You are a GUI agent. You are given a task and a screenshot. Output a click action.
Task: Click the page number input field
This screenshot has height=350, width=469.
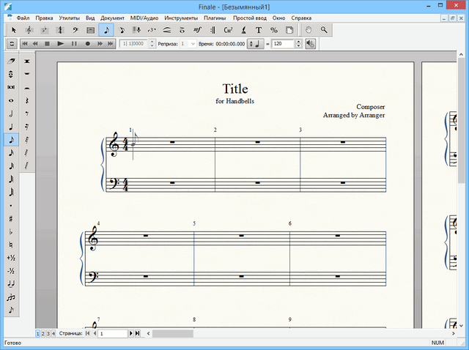click(x=112, y=333)
